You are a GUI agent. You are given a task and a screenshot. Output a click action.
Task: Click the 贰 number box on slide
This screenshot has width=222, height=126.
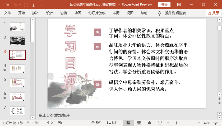click(98, 47)
